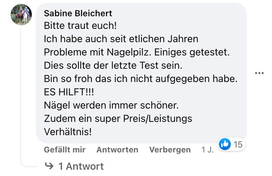Click the line starting "Bin so froh"
This screenshot has height=176, width=272.
[x=140, y=79]
